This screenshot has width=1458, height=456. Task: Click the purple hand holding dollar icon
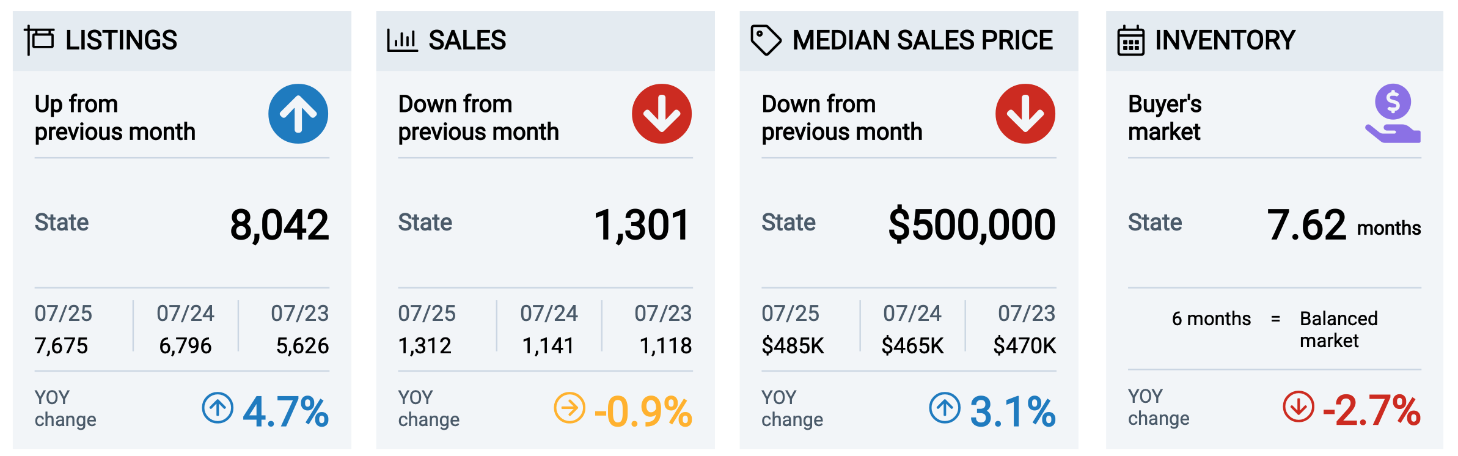pos(1393,114)
